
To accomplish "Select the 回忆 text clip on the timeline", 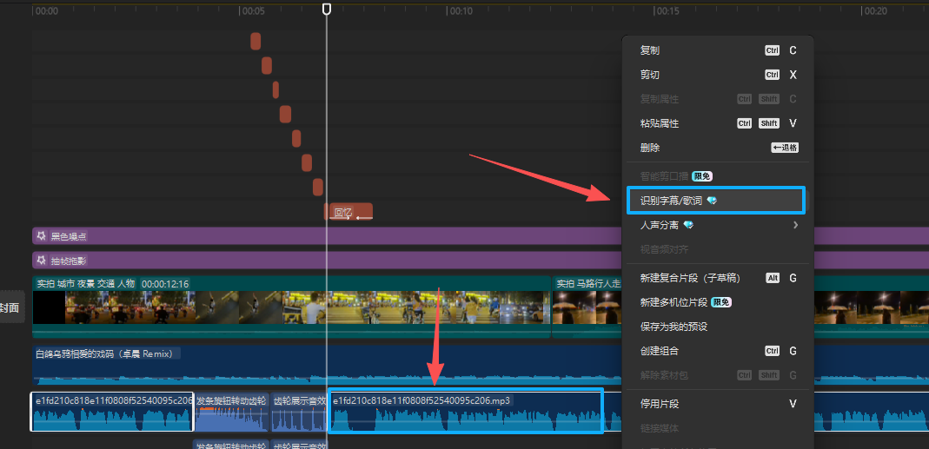I will click(349, 212).
